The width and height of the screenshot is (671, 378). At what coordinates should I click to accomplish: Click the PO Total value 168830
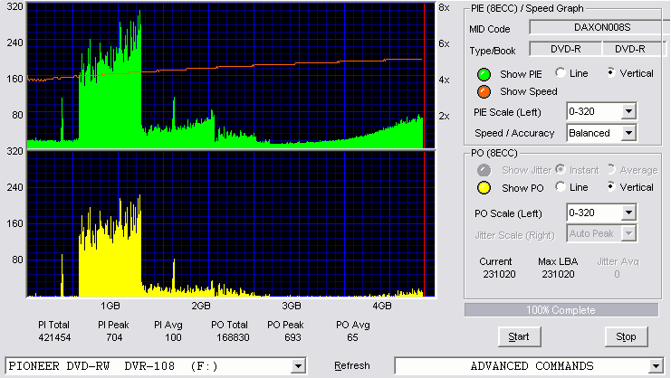coord(233,337)
